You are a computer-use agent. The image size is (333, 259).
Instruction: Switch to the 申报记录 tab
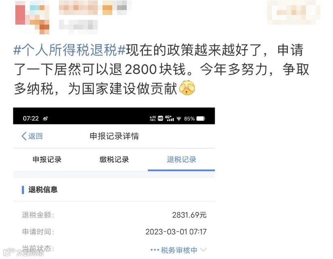point(47,159)
